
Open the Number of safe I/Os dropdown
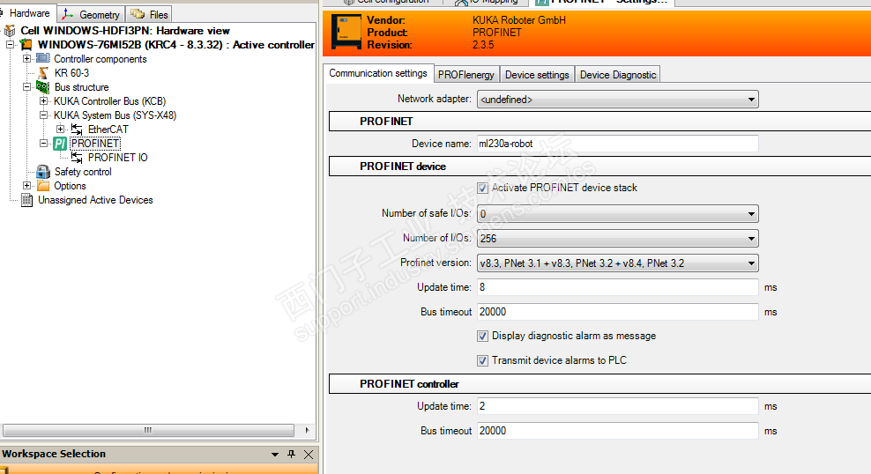coord(751,214)
